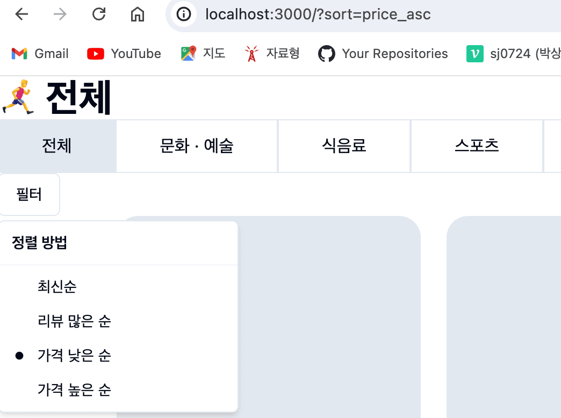This screenshot has height=418, width=561.
Task: Open the 자료형 bookmark
Action: coord(271,54)
